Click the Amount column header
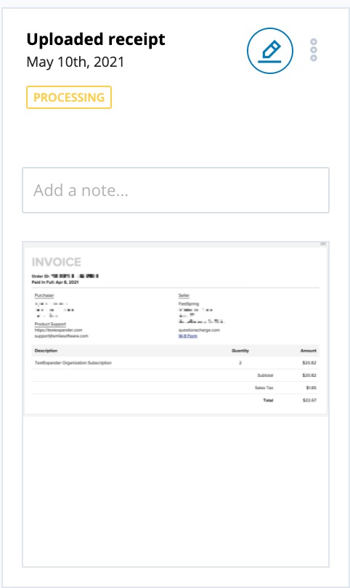The width and height of the screenshot is (350, 588). pos(309,351)
